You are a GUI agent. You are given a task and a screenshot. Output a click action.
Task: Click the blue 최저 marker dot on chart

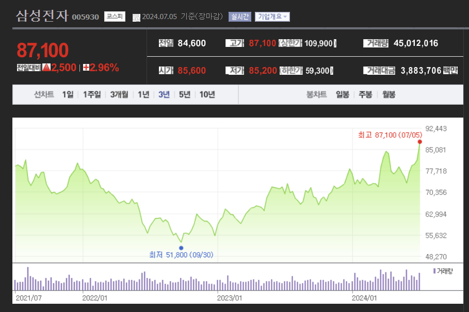(181, 248)
